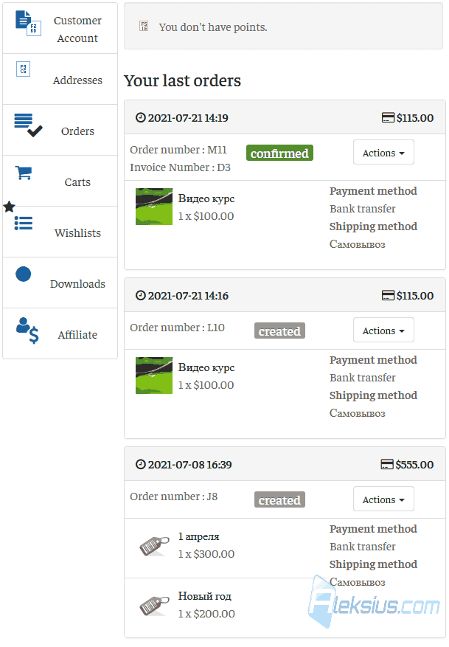449x647 pixels.
Task: Click the Addresses sidebar icon
Action: pyautogui.click(x=23, y=69)
